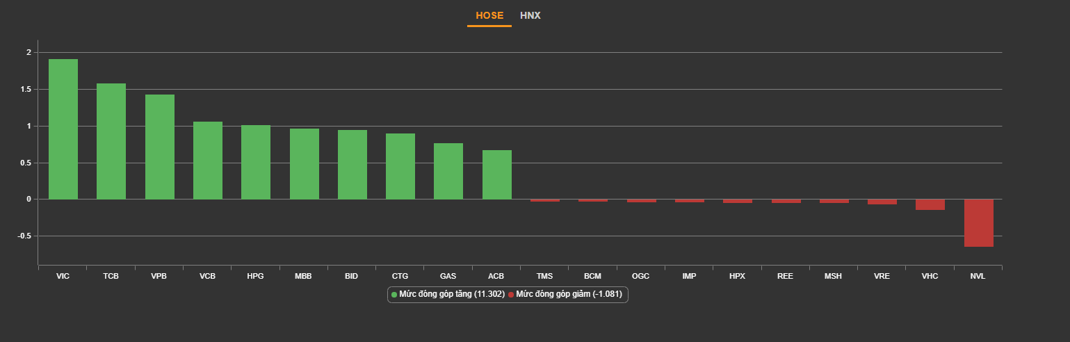Viewport: 1070px width, 342px height.
Task: Click the OGC axis label
Action: click(641, 276)
